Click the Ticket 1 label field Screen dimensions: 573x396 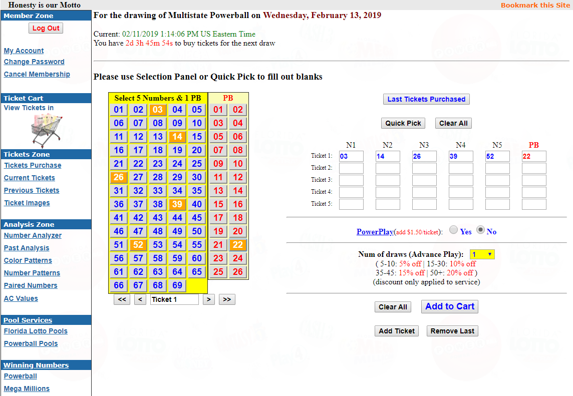[x=174, y=299]
